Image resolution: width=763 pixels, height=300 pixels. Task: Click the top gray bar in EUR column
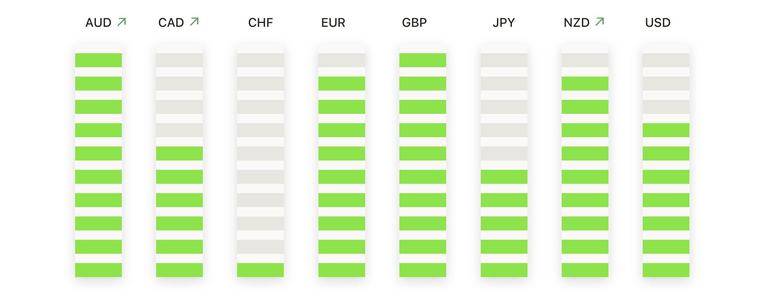click(342, 60)
